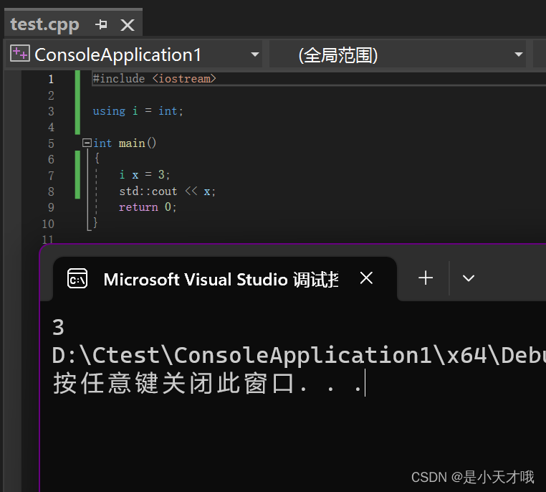Click the console output path text

(299, 355)
